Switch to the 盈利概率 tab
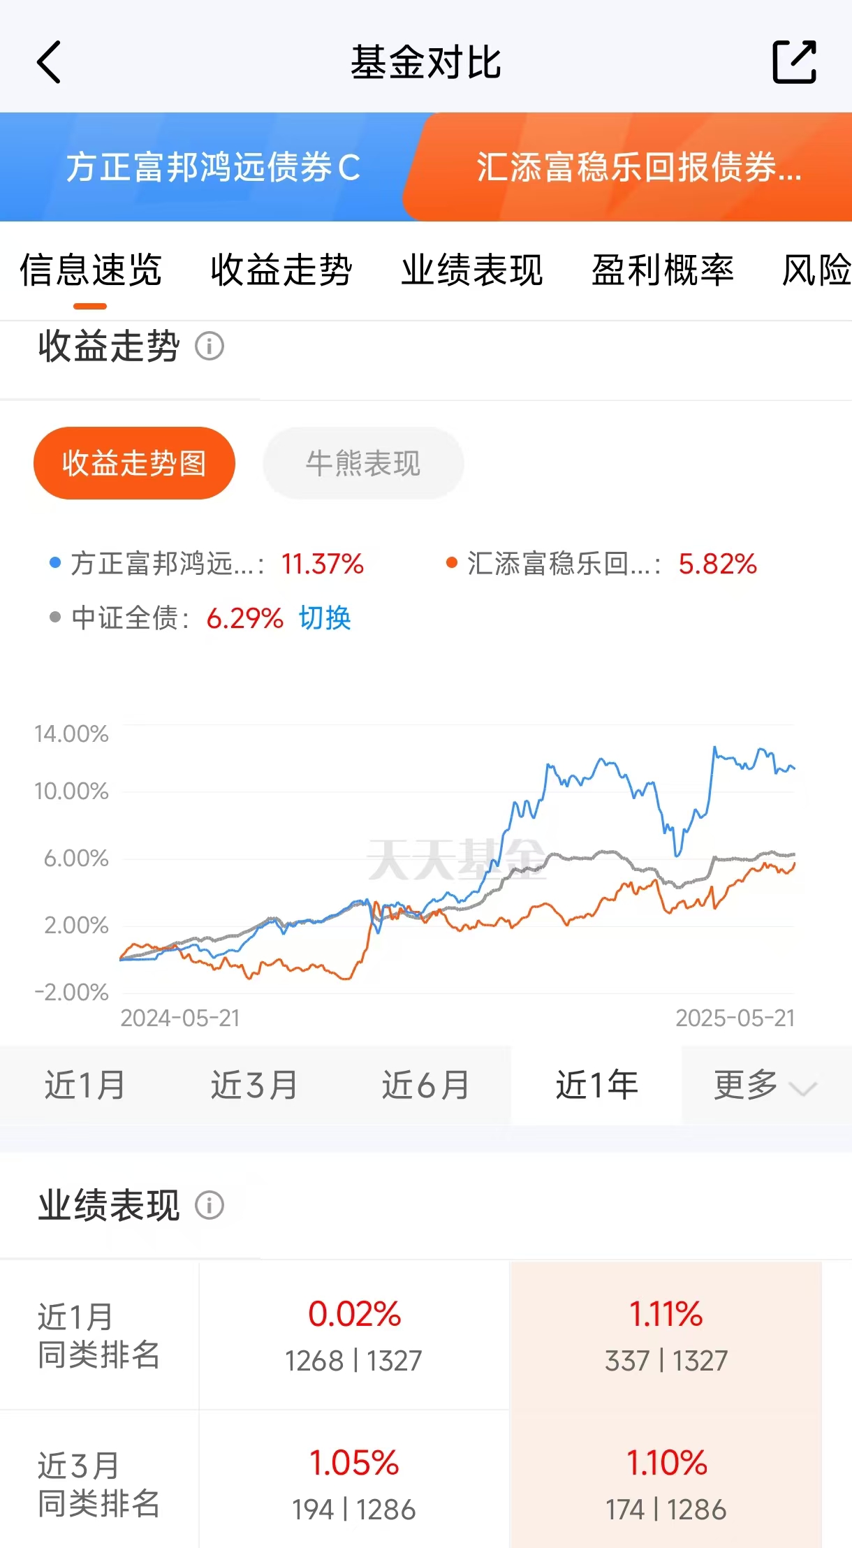This screenshot has width=852, height=1548. click(x=663, y=270)
